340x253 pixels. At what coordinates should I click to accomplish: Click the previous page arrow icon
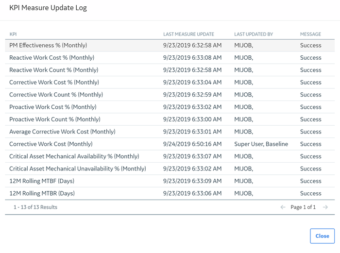pos(283,207)
